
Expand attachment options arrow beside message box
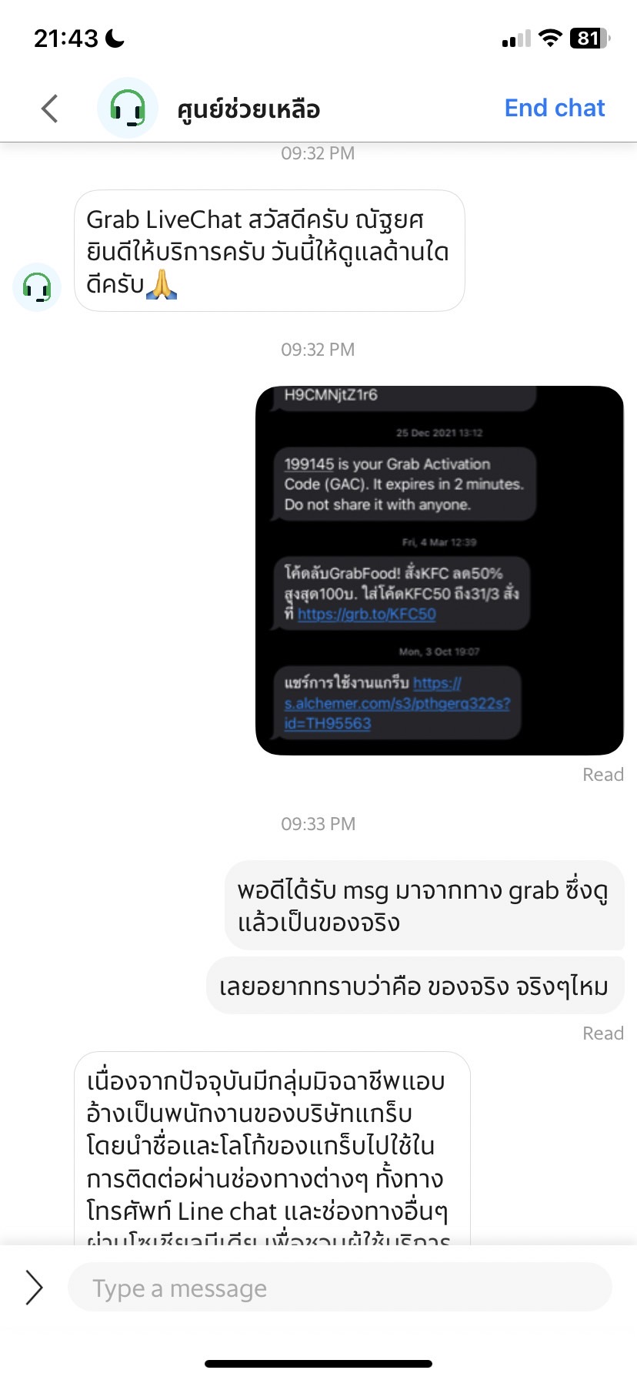(34, 1288)
